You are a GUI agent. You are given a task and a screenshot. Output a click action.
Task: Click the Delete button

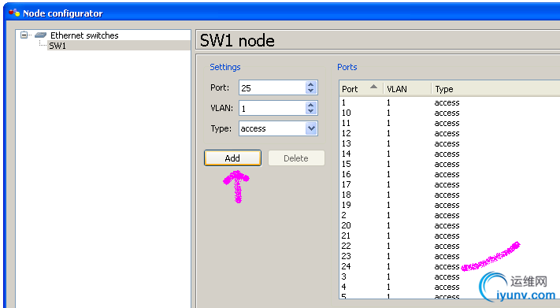[296, 158]
